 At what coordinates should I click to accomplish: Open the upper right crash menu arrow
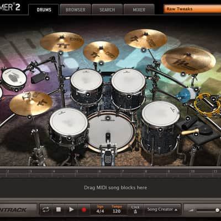(x=144, y=50)
